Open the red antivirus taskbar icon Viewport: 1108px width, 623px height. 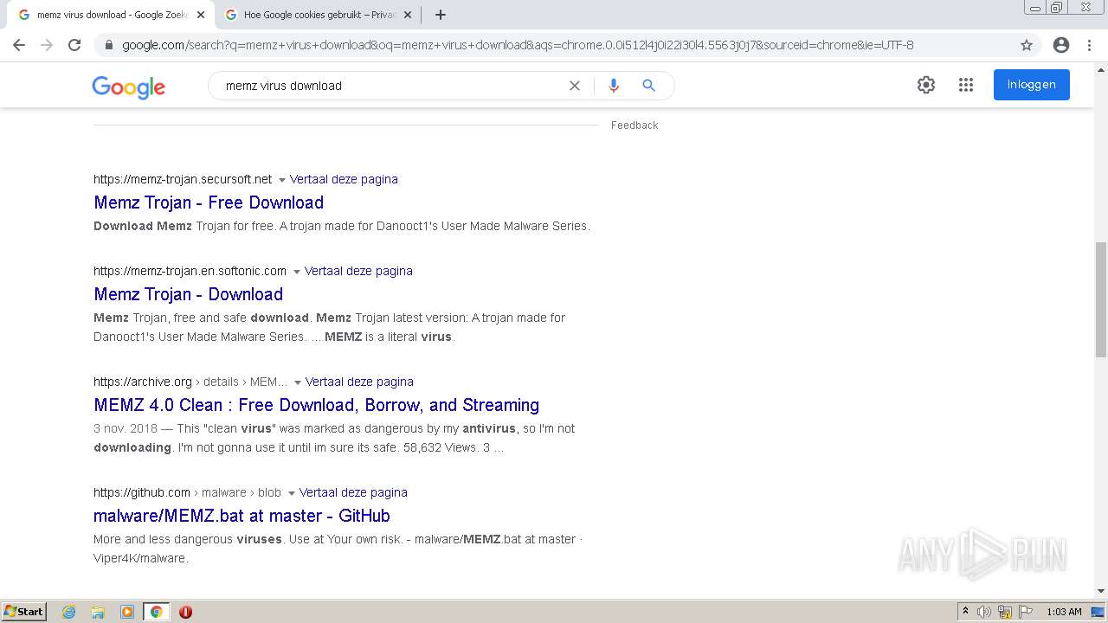point(185,612)
